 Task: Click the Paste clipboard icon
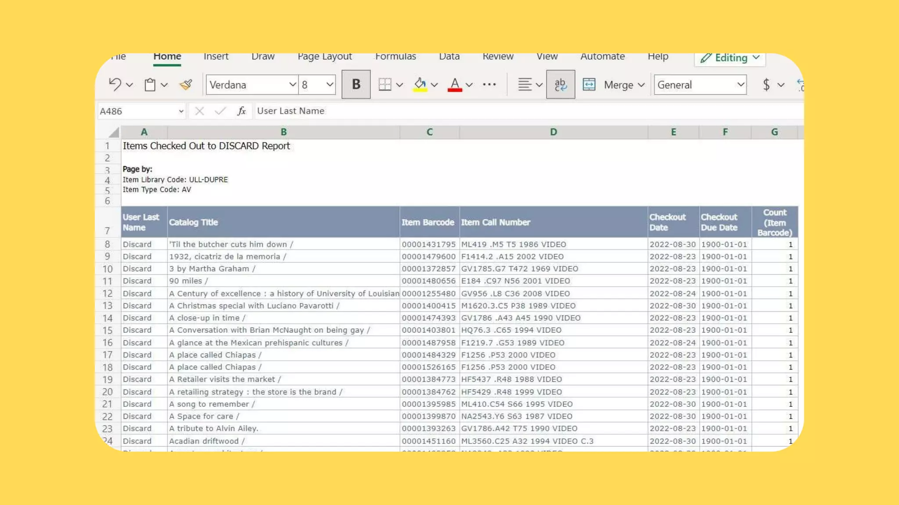click(x=150, y=85)
